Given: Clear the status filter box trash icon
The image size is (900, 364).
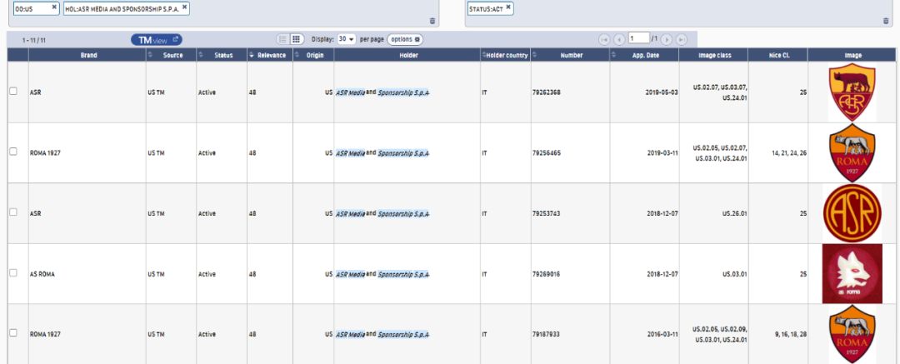Looking at the screenshot, I should [886, 21].
